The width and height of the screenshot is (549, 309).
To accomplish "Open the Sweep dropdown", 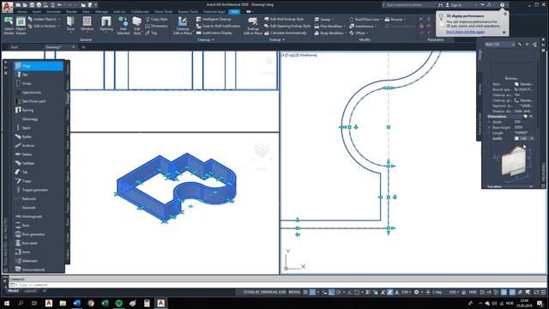I will tap(324, 19).
